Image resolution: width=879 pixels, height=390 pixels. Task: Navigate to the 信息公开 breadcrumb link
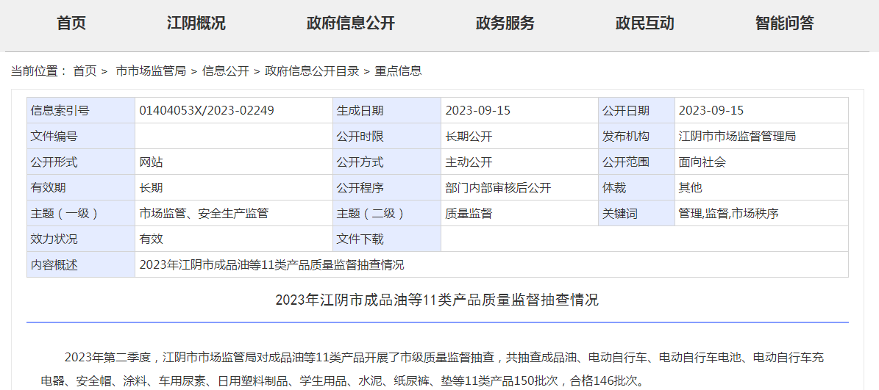point(225,71)
